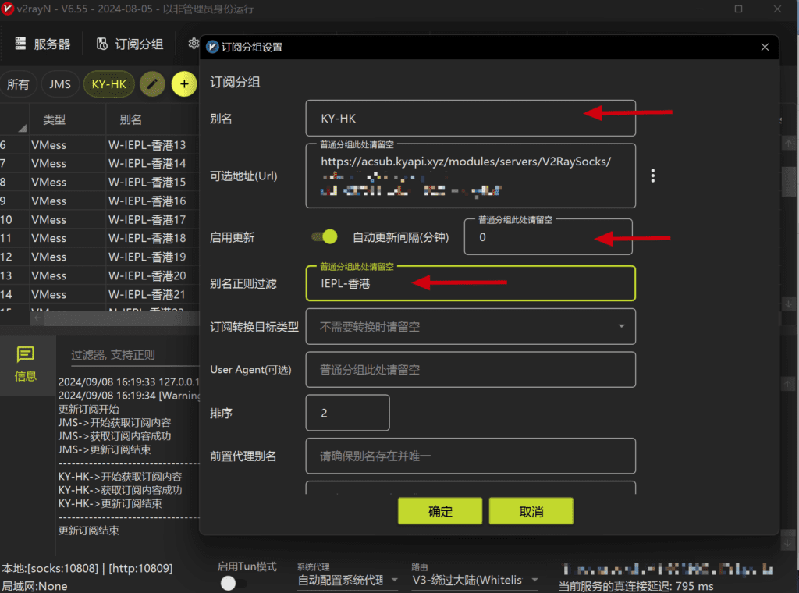Click the 别名正则过滤 field with IEPL-香港
The height and width of the screenshot is (593, 799).
point(471,283)
